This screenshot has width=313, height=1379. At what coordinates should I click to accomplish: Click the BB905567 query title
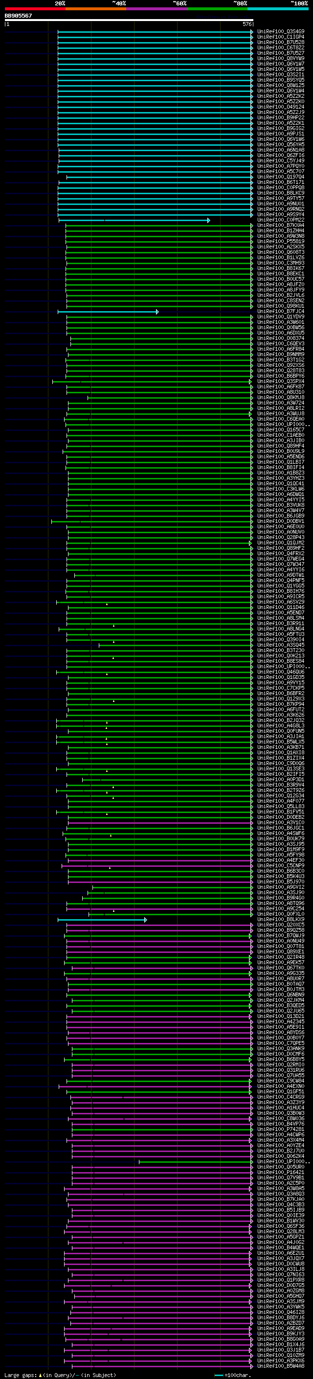pyautogui.click(x=18, y=16)
